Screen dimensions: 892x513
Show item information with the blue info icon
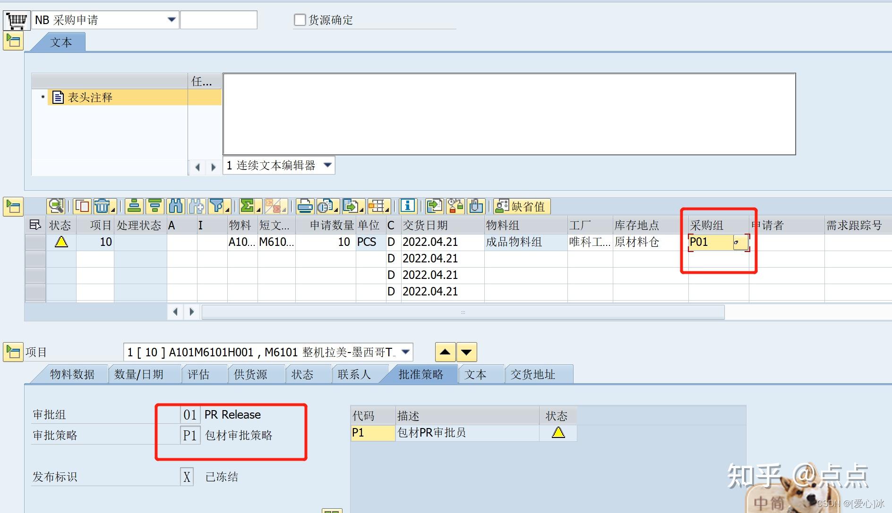[406, 206]
